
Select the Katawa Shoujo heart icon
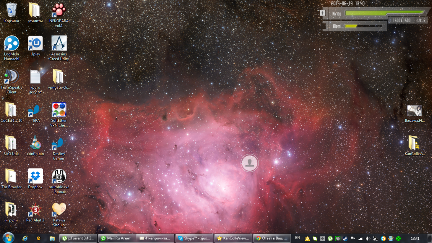click(59, 210)
